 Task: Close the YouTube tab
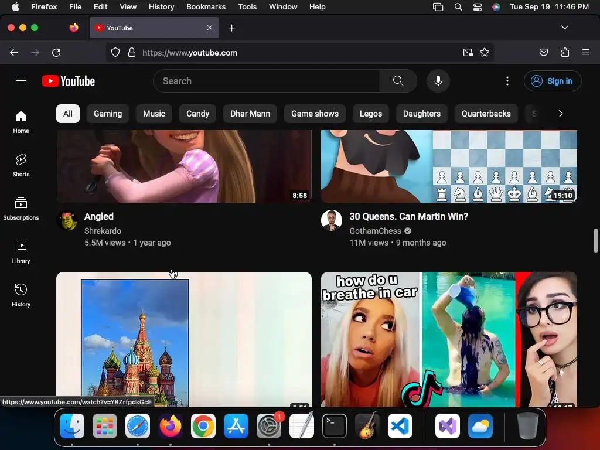point(210,28)
